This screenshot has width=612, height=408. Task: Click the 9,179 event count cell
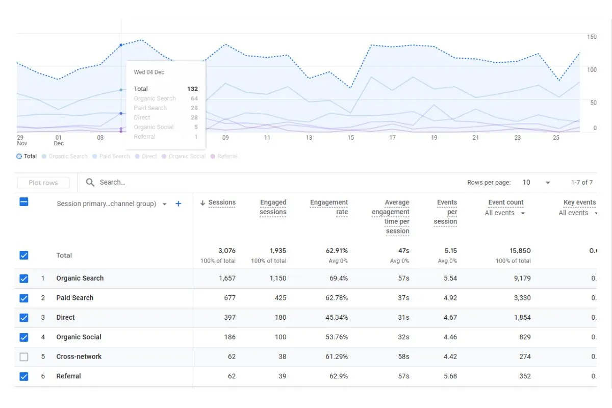(x=522, y=278)
